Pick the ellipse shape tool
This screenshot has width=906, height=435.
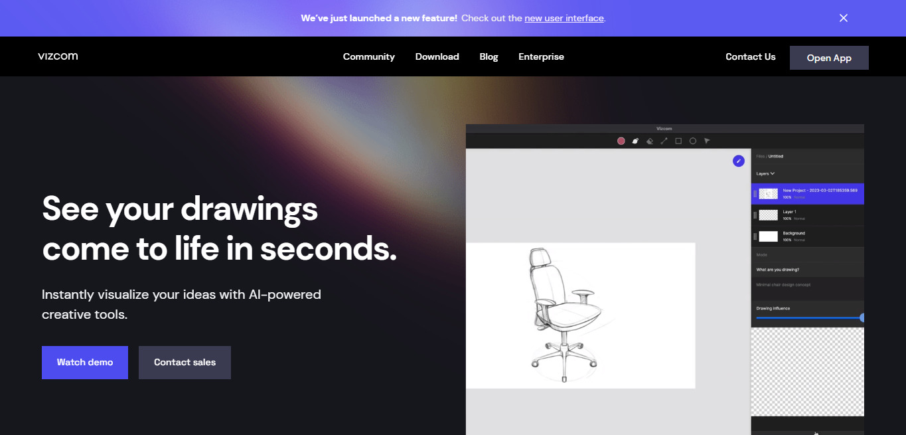tap(693, 141)
